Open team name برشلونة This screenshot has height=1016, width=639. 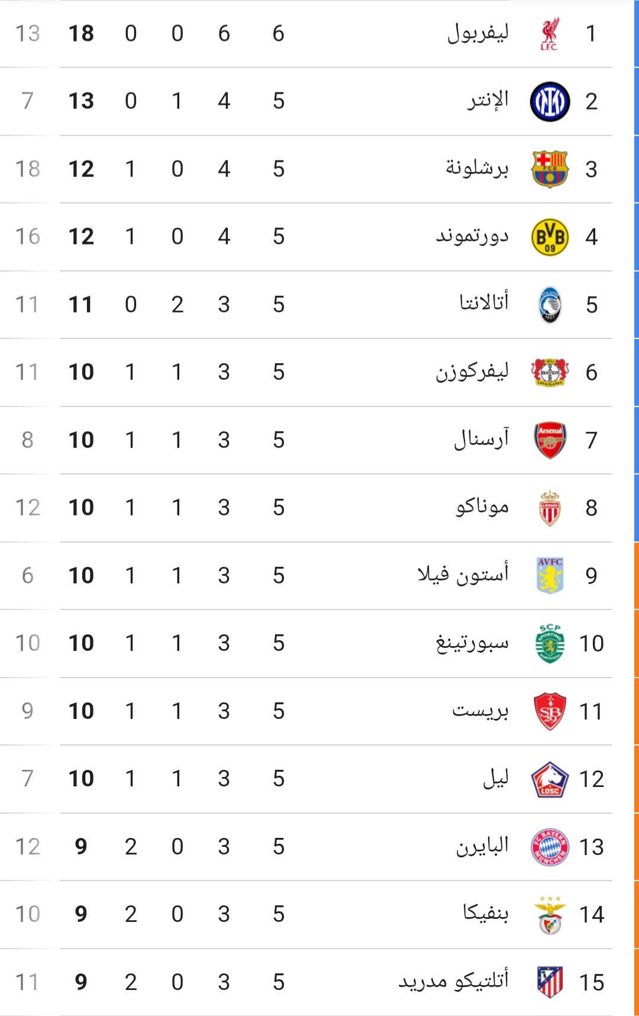(477, 169)
